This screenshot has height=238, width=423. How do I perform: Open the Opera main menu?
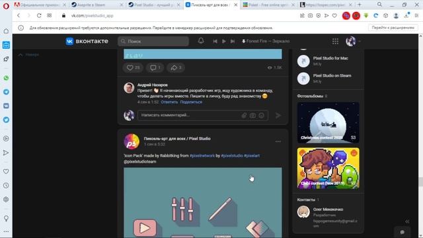tap(6, 6)
